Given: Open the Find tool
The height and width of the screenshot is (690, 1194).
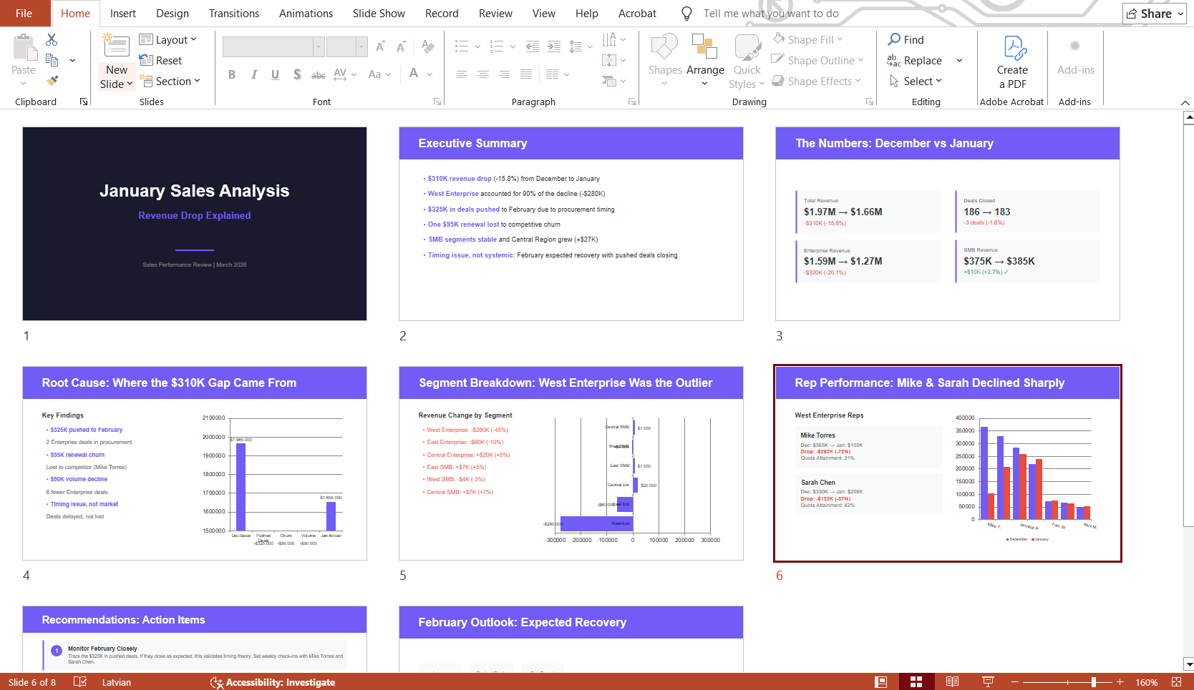Looking at the screenshot, I should pos(906,39).
